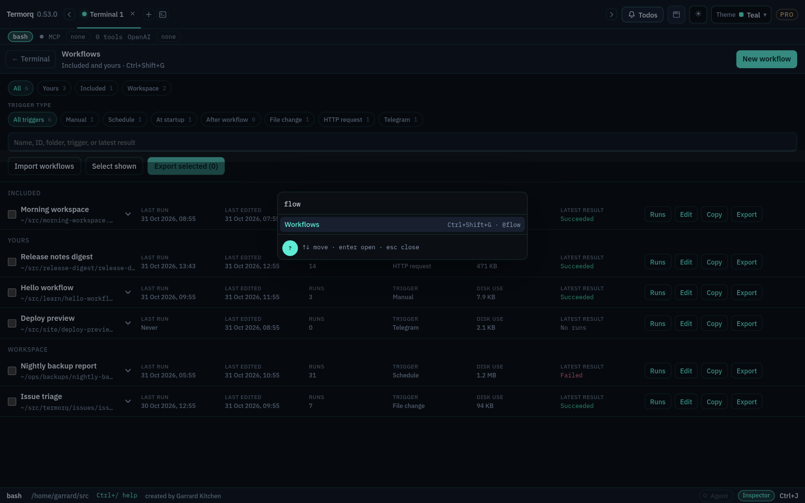Click the teal theme color swatch
The width and height of the screenshot is (805, 503).
coord(741,15)
